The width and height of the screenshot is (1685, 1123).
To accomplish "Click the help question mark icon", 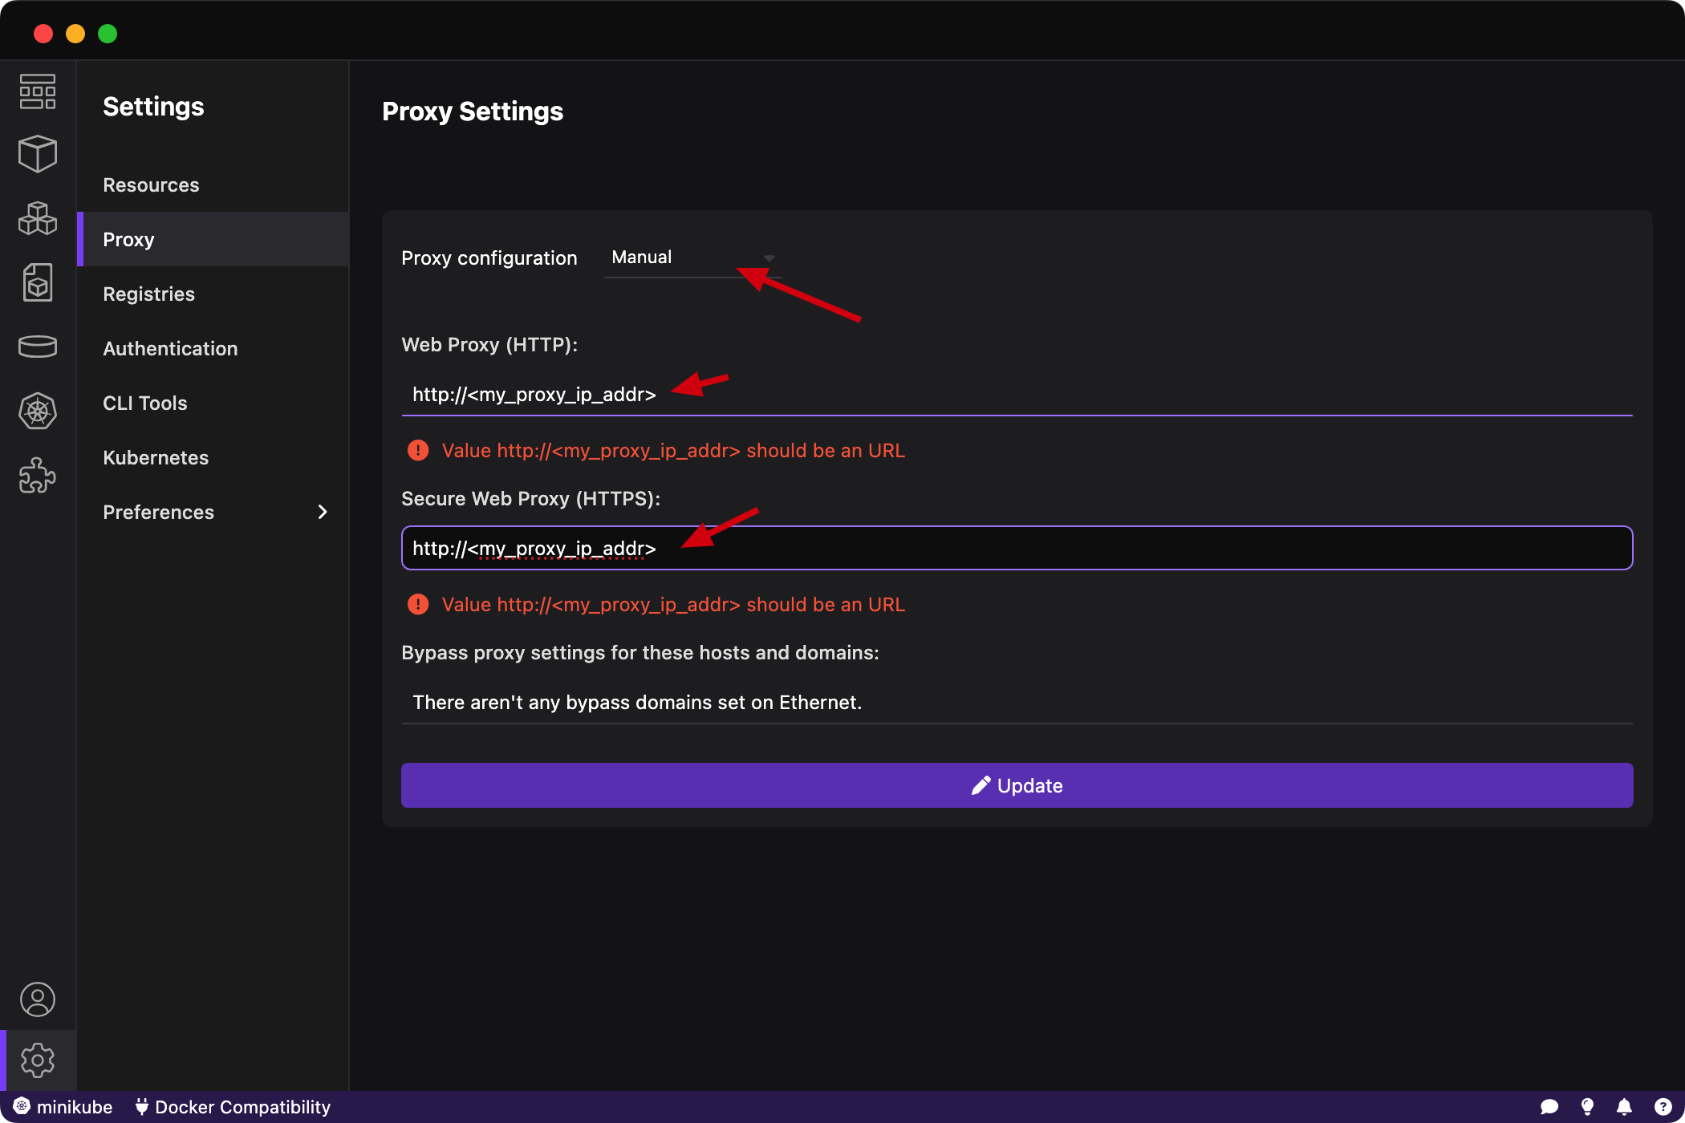I will point(1663,1107).
